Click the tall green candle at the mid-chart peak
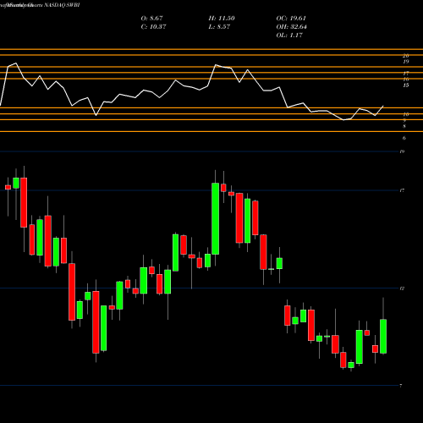Screen dimensions: 423x423 [x=215, y=218]
